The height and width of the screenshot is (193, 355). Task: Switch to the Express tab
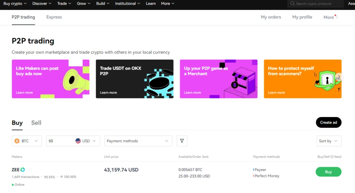point(54,17)
